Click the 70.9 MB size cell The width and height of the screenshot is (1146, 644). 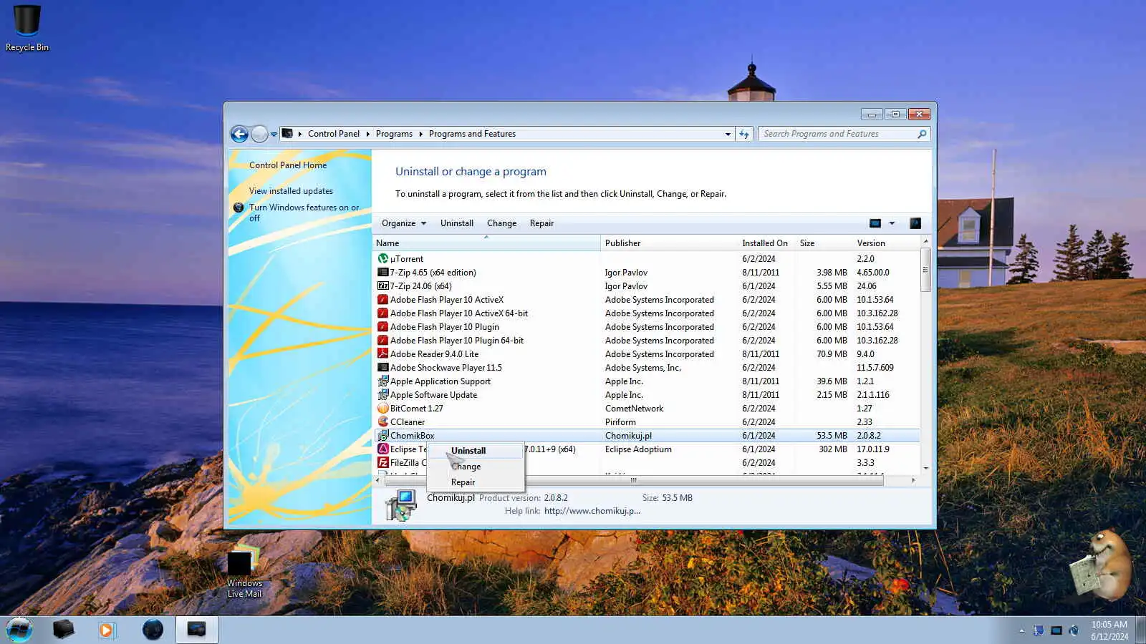click(832, 354)
